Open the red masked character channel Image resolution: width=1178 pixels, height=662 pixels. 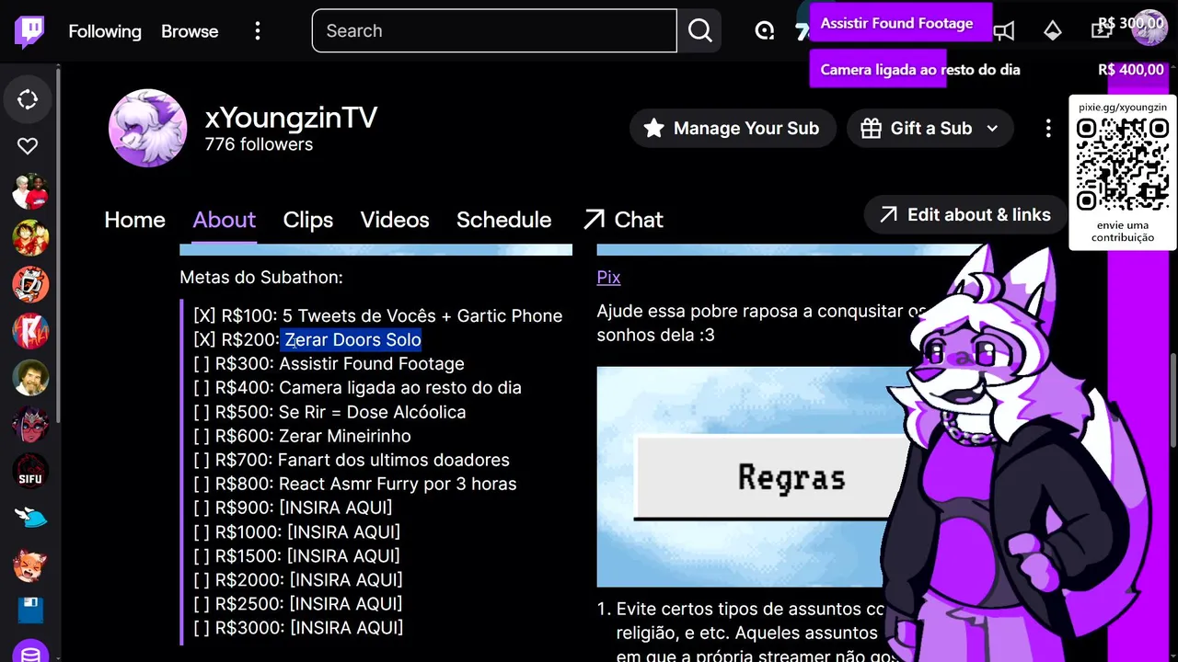[x=30, y=425]
